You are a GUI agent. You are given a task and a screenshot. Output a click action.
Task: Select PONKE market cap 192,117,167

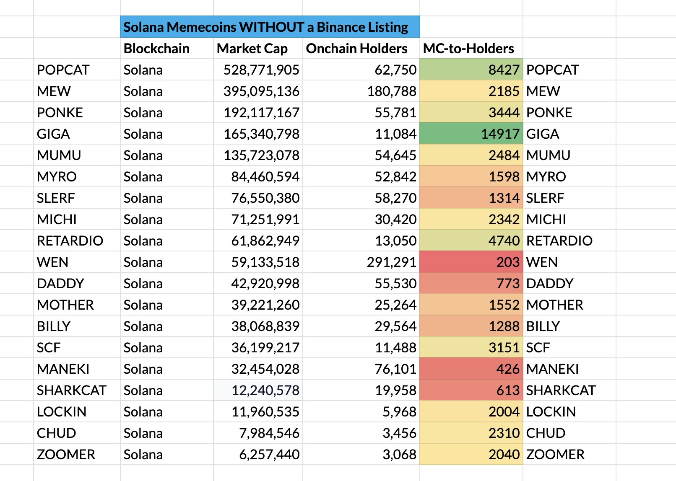(258, 113)
